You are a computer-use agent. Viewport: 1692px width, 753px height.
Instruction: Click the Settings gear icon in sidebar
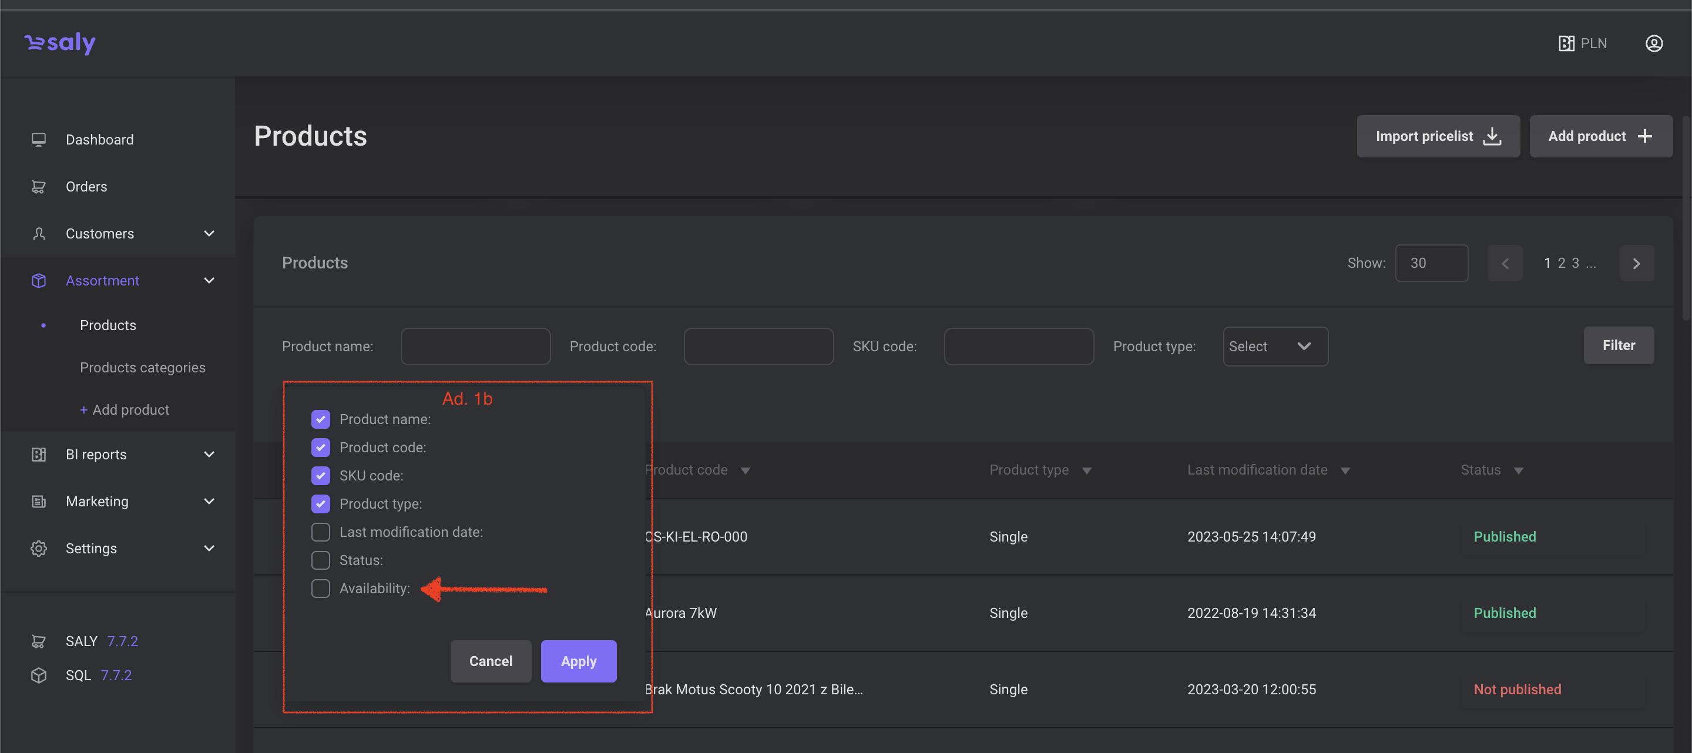39,548
